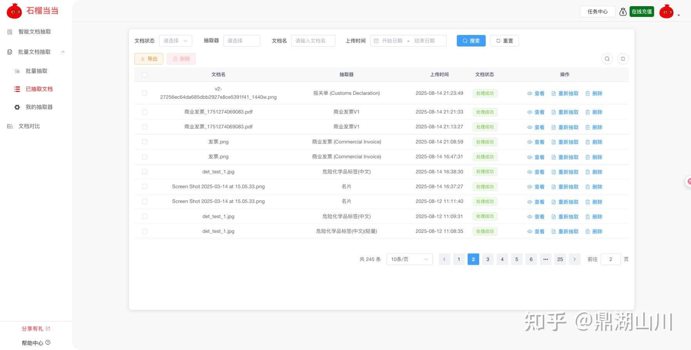
Task: Click the blue 搜索 button
Action: pos(471,41)
